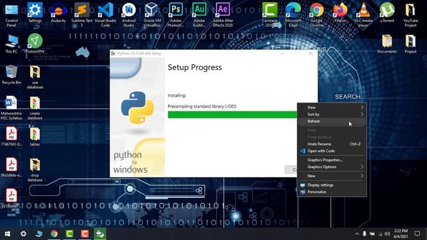Expand the Graphics Options submenu
The height and width of the screenshot is (240, 427).
(332, 167)
